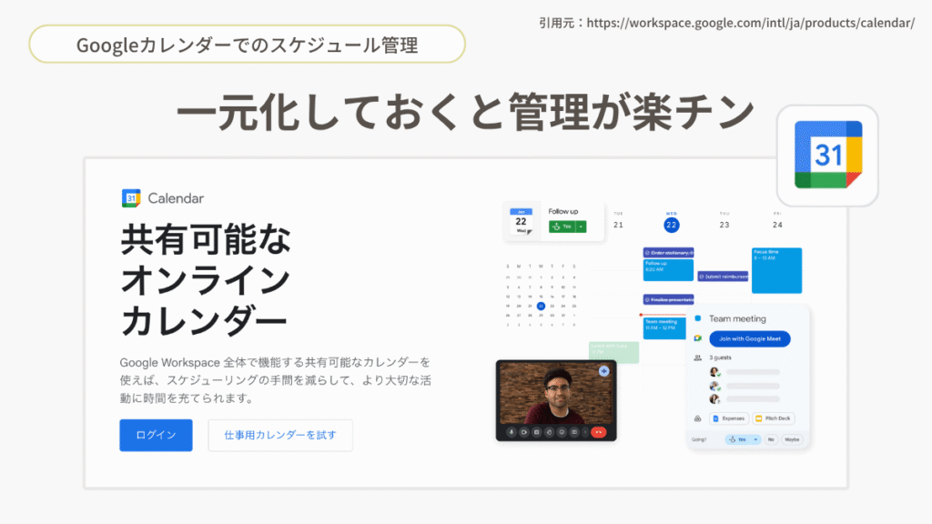Open the Focus time event block
Viewport: 932px width, 524px height.
coord(776,270)
